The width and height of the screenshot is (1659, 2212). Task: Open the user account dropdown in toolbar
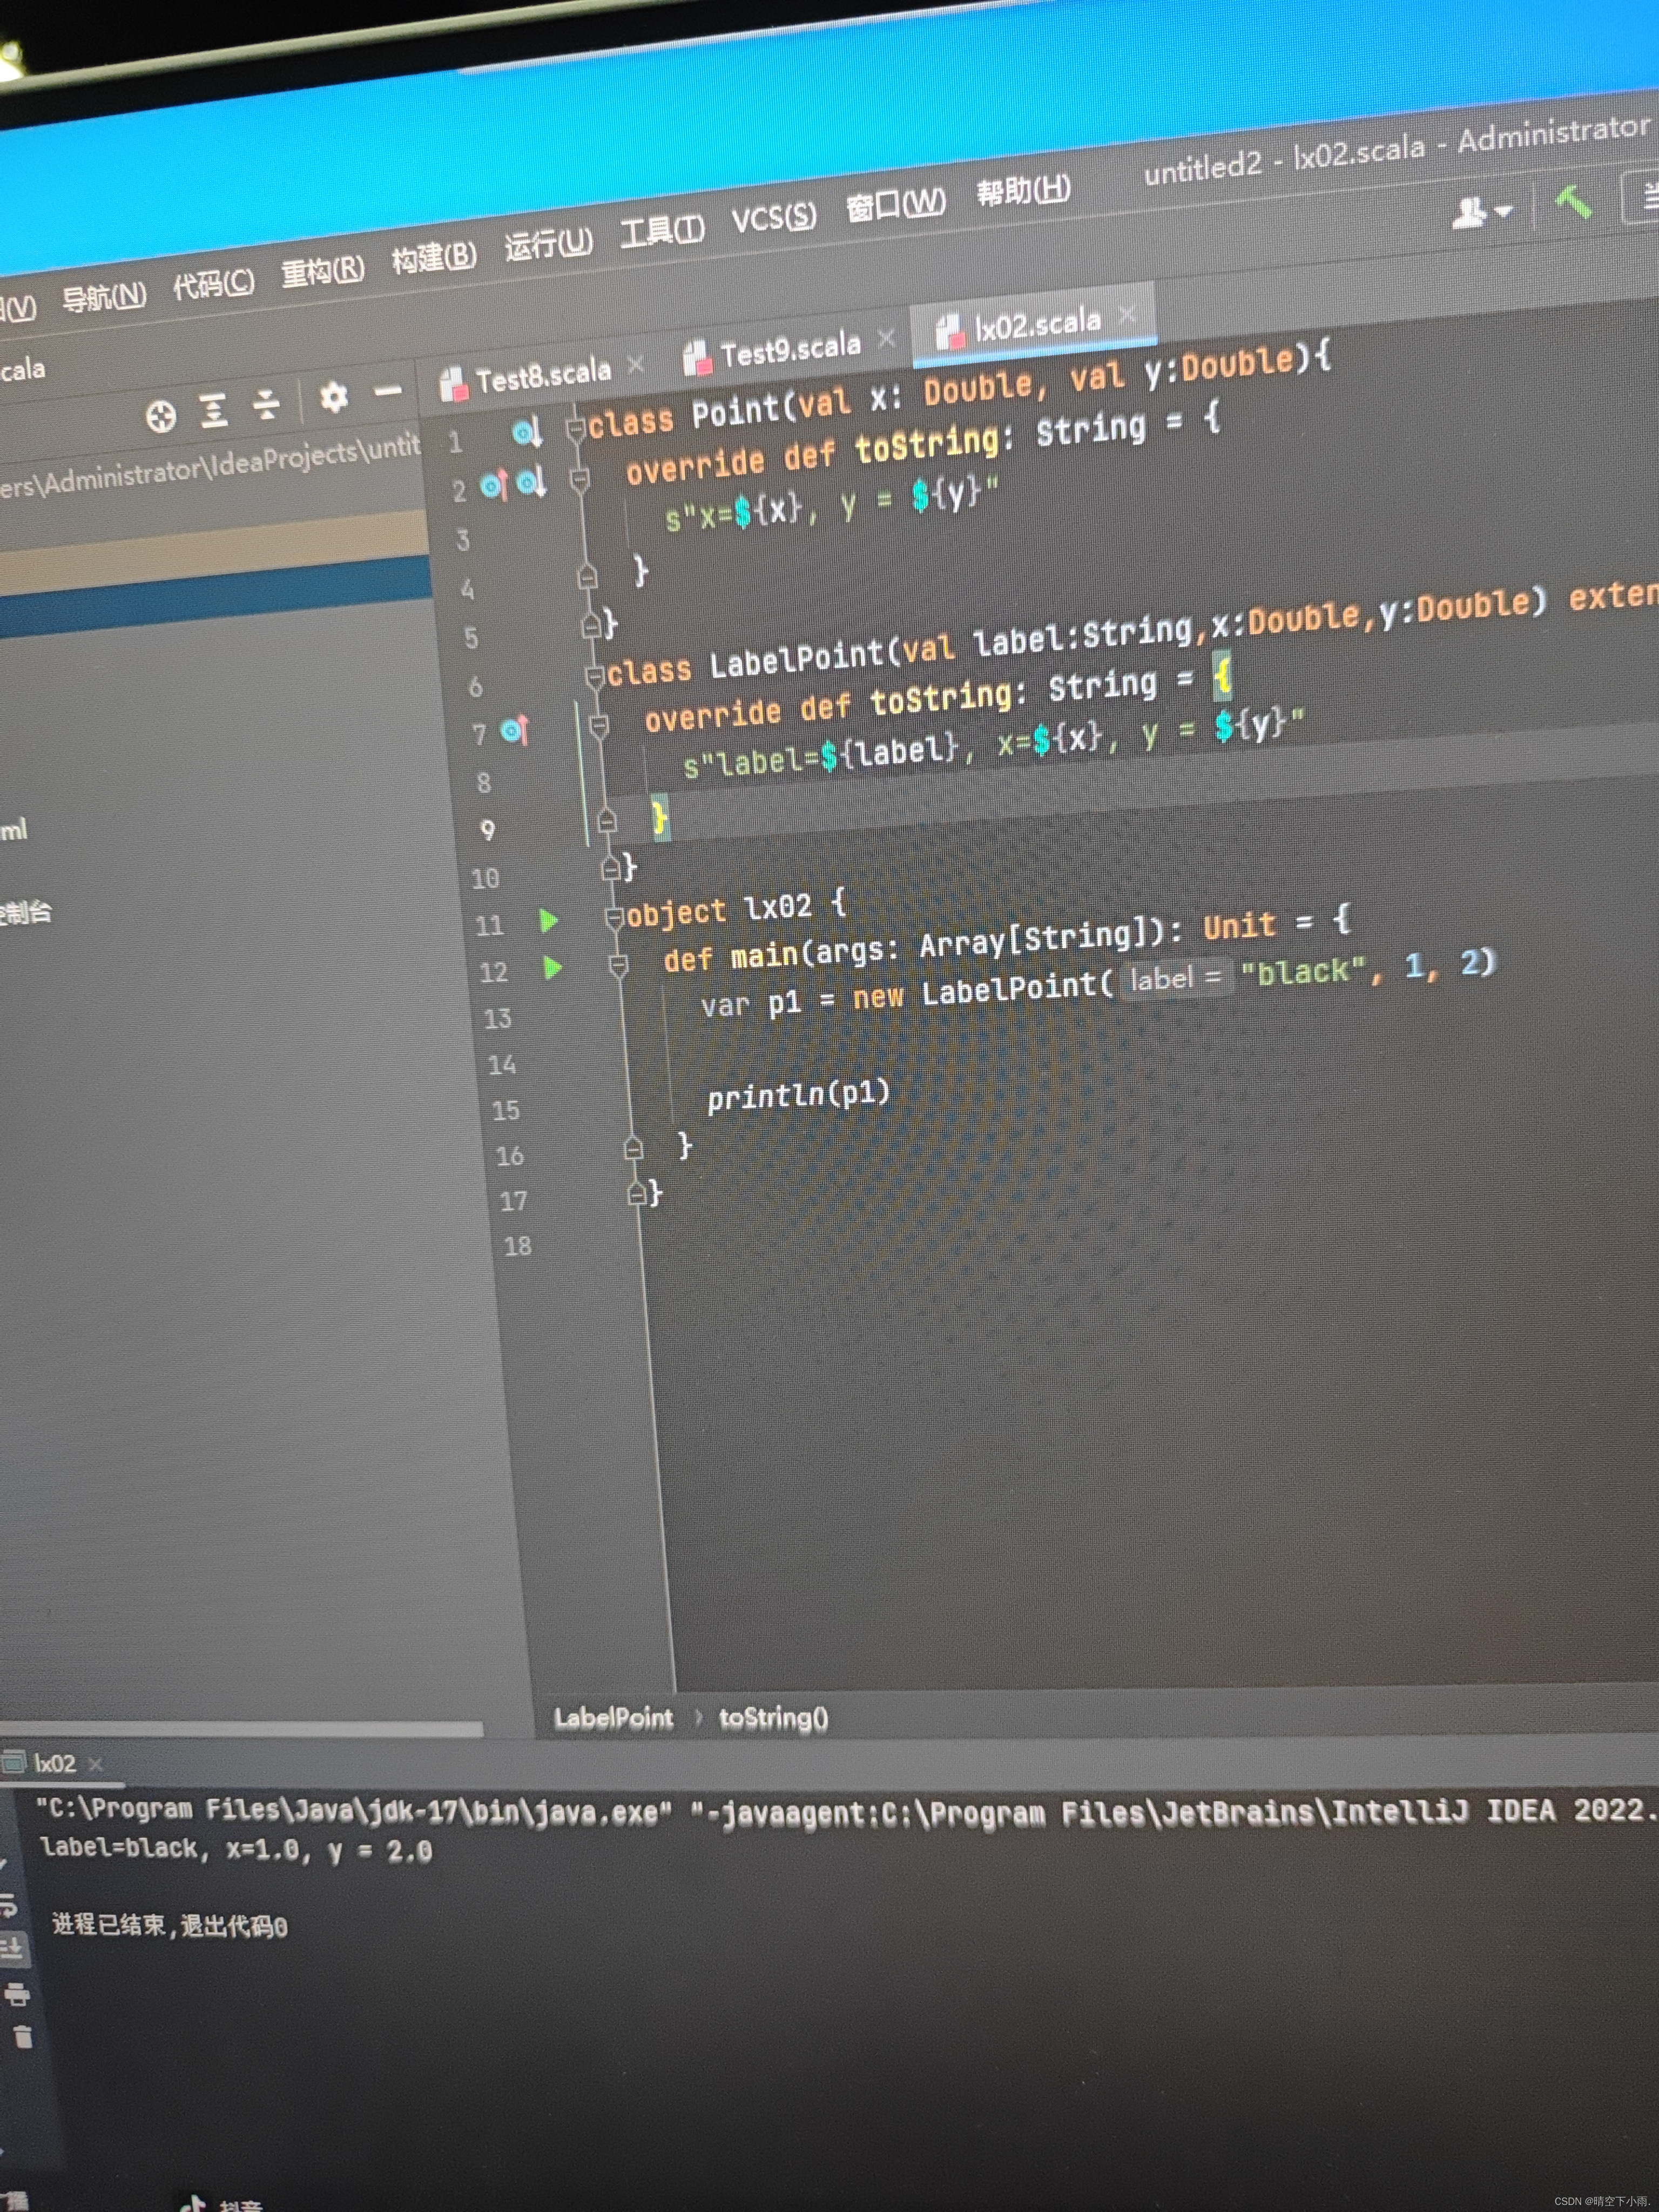[x=1481, y=212]
